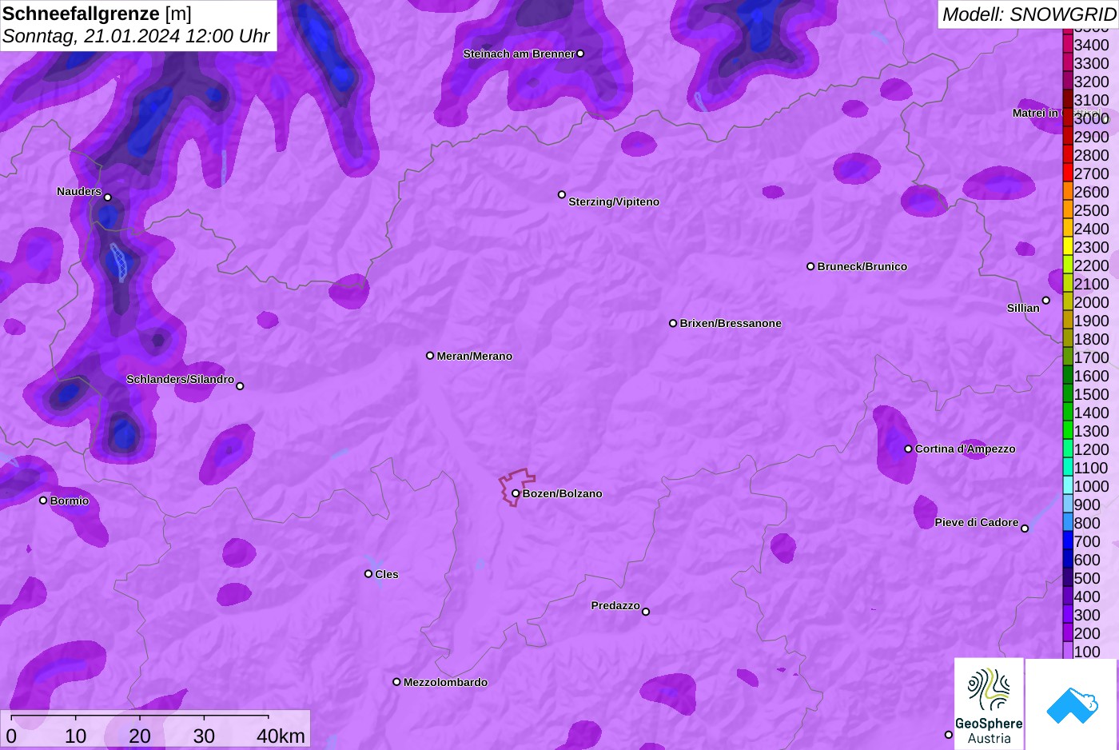Click the Cortina d'Ampezzo marker dot
This screenshot has height=750, width=1119.
click(x=908, y=449)
